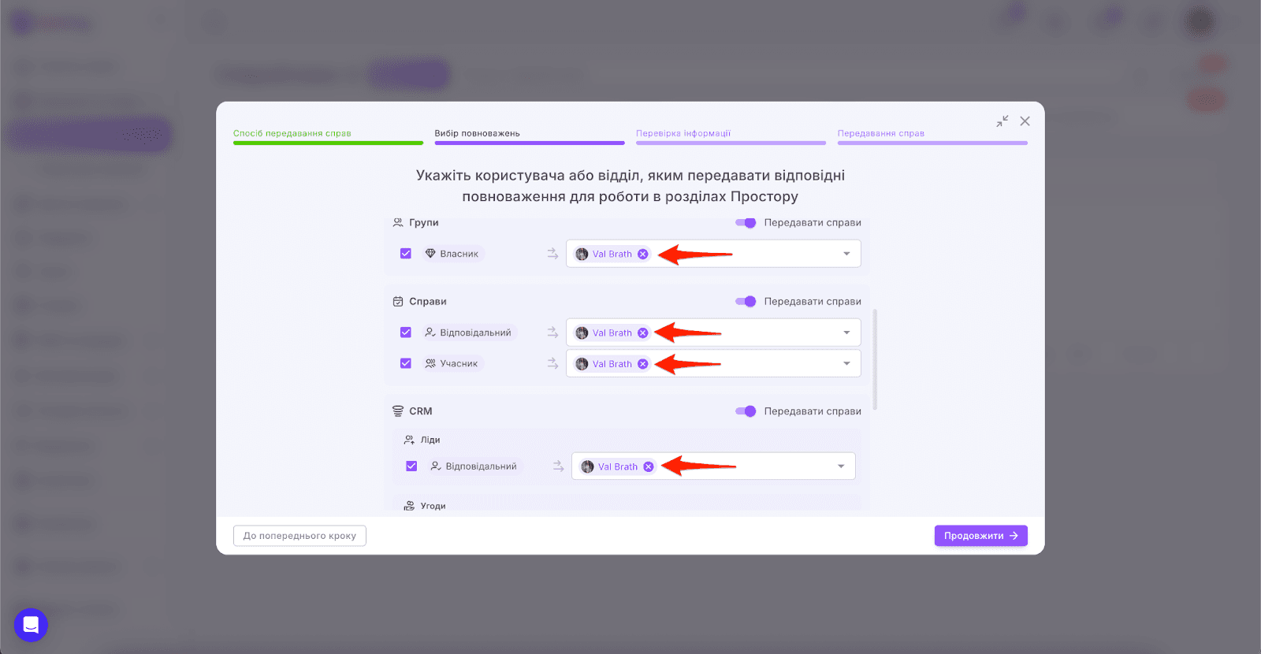1261x654 pixels.
Task: Toggle Передавати справи switch for Групи
Action: pyautogui.click(x=746, y=223)
